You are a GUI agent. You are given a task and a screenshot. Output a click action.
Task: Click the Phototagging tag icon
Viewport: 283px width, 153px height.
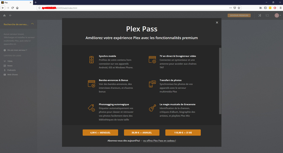click(91, 108)
